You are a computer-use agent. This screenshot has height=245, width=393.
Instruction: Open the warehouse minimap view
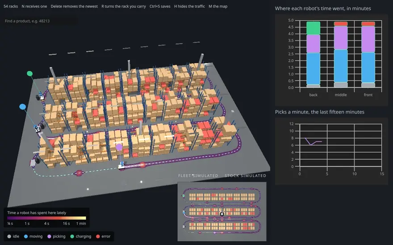222,212
